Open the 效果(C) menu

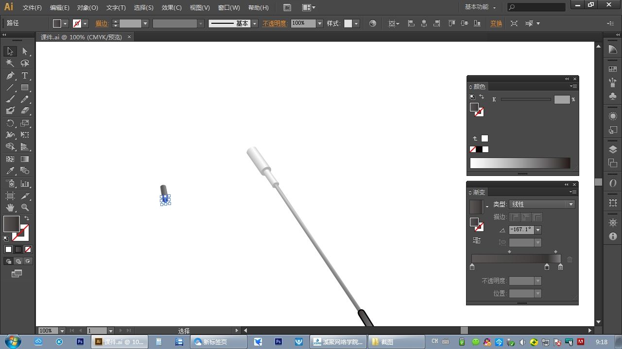(x=172, y=8)
